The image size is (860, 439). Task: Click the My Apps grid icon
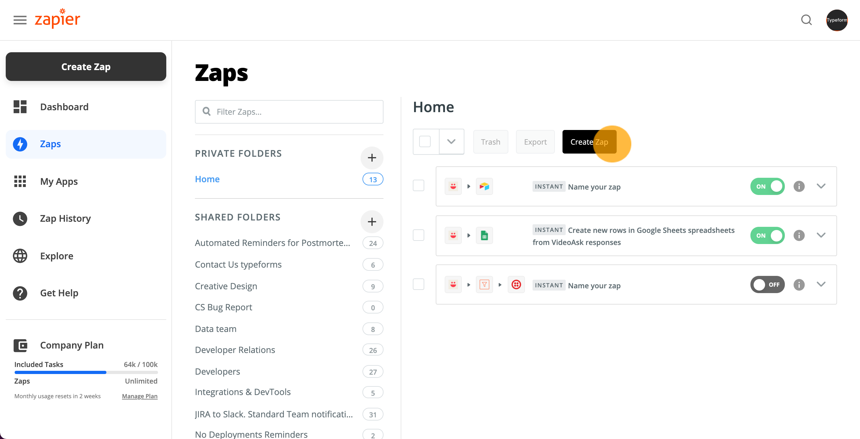20,181
